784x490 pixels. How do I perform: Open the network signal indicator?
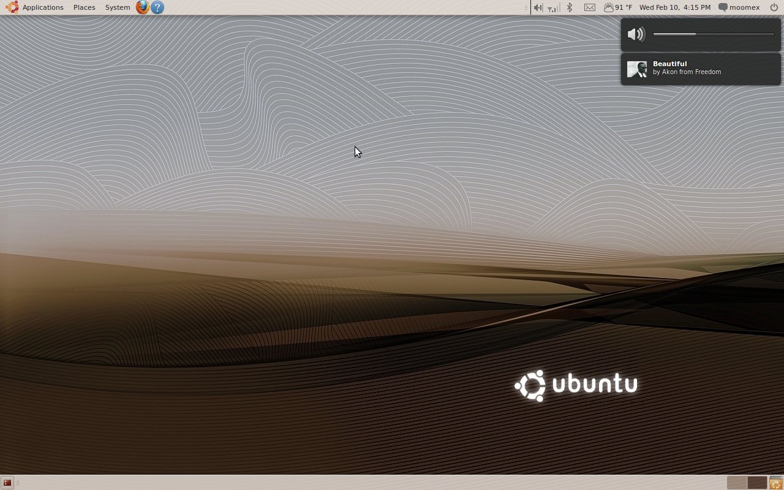pos(553,7)
